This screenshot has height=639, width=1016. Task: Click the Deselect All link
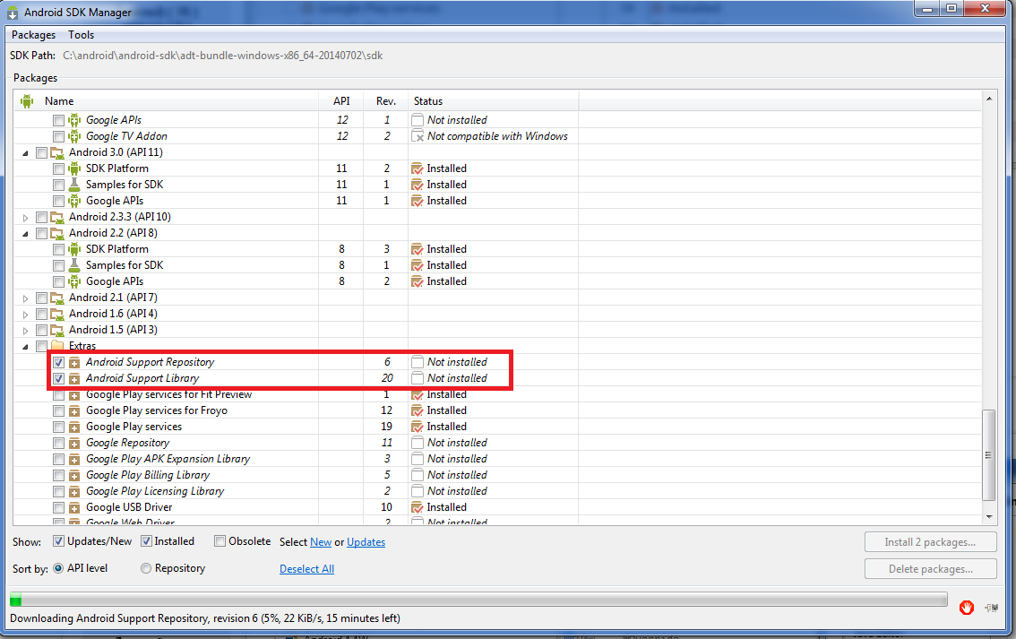click(x=306, y=568)
